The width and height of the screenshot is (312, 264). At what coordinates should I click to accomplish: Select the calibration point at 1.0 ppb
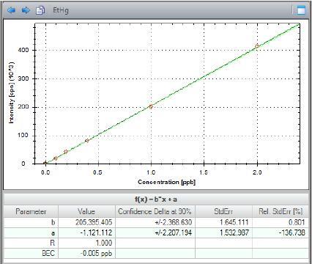click(x=151, y=106)
